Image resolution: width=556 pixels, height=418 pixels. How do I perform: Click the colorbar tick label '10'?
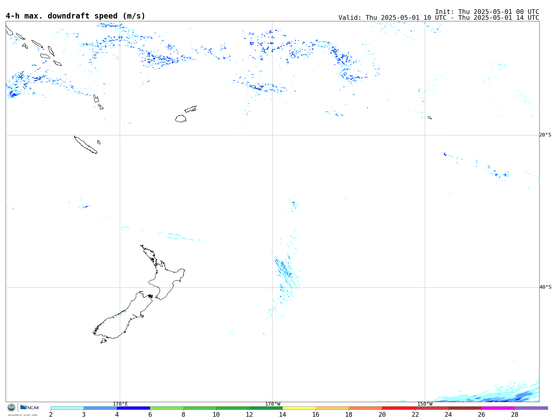(216, 415)
